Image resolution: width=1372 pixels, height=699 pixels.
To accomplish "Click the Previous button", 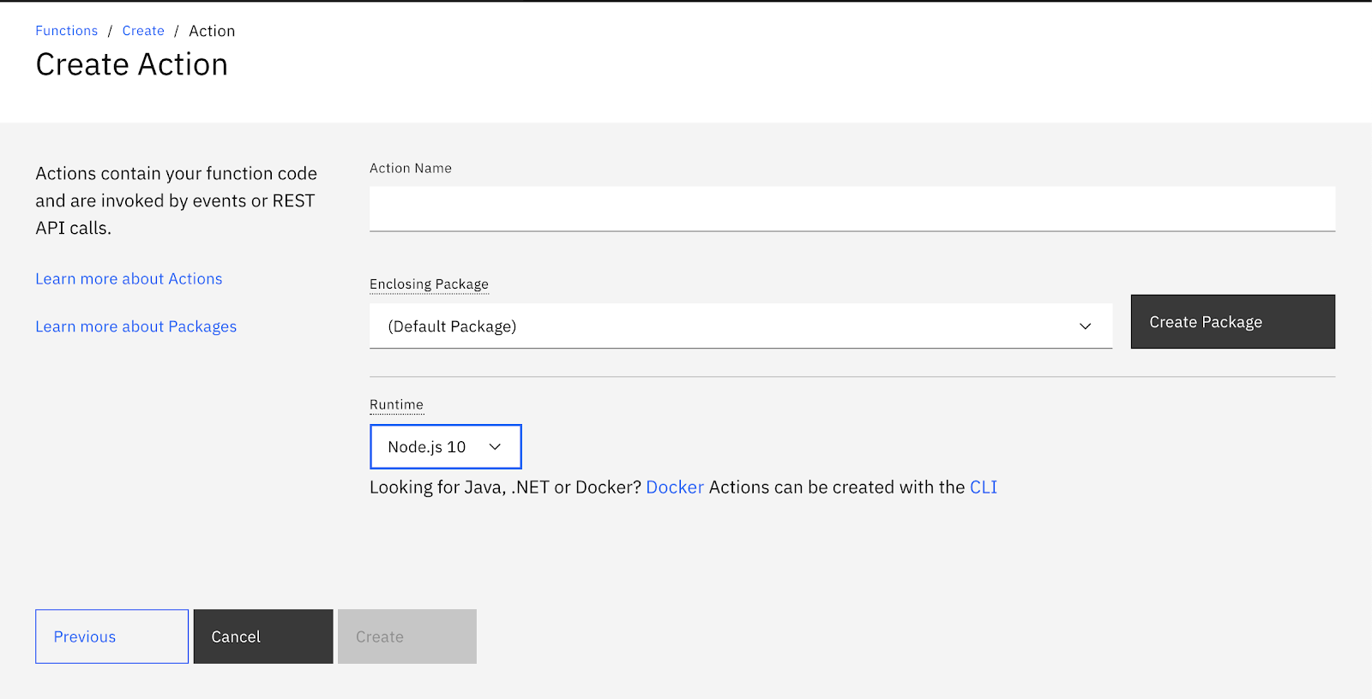I will [x=111, y=636].
